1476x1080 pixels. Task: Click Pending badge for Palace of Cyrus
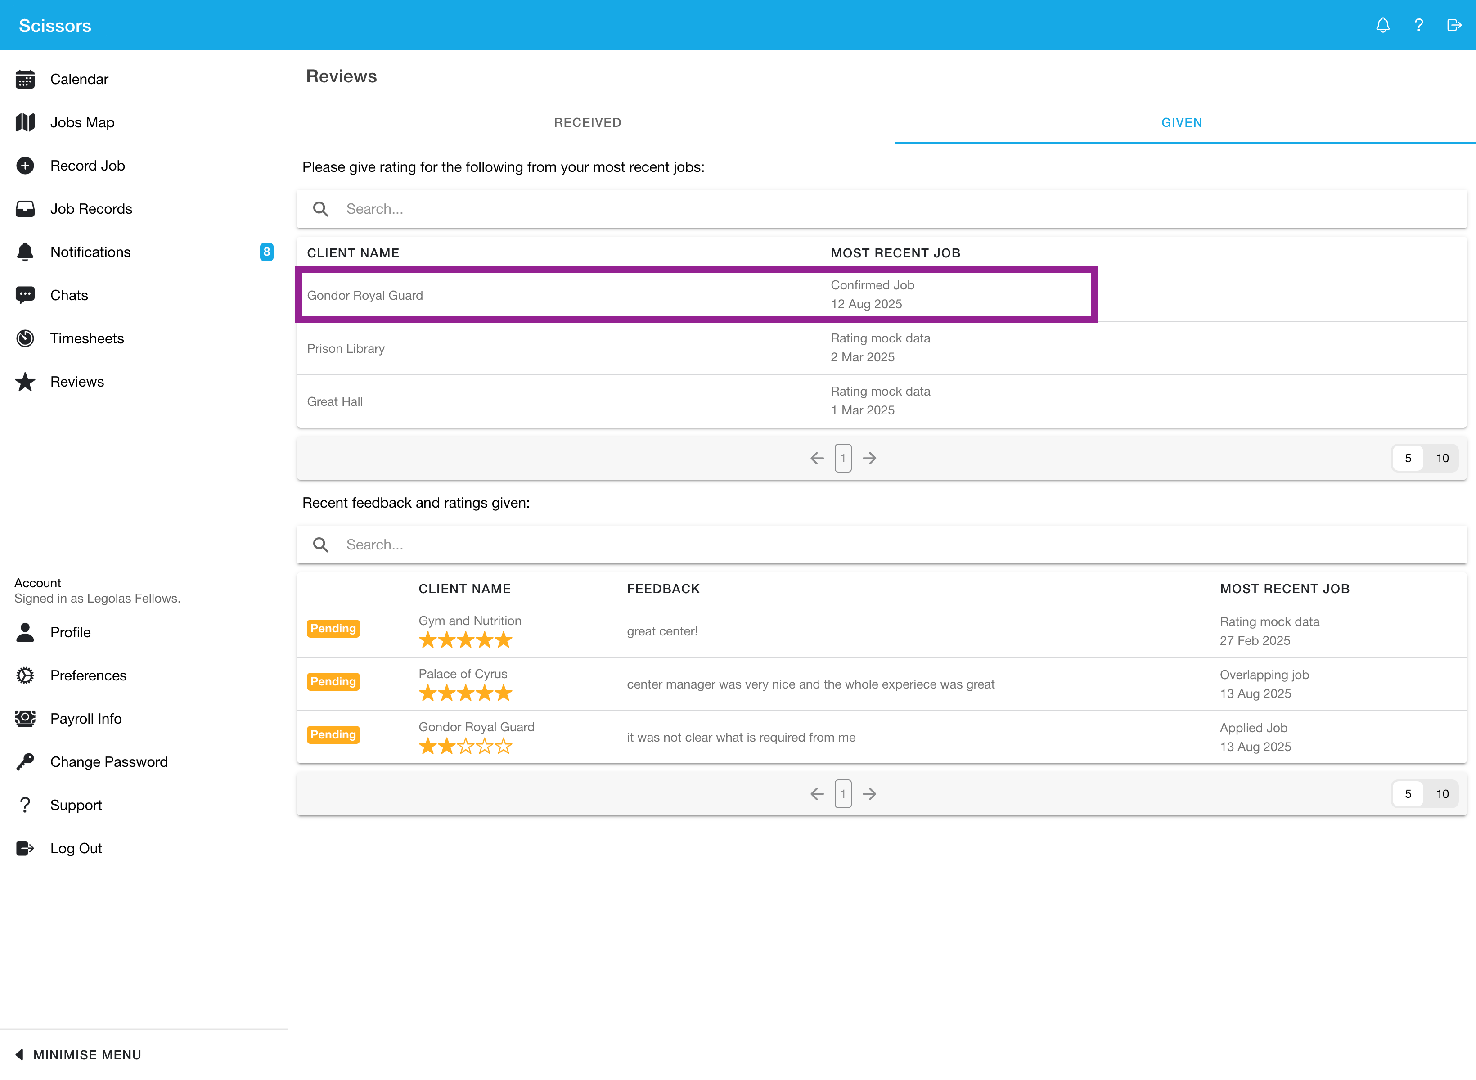pyautogui.click(x=333, y=681)
